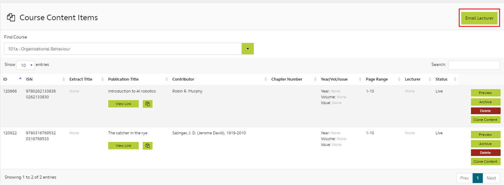The width and height of the screenshot is (504, 185).
Task: Click the 101a Organisational Behaviour course field
Action: [123, 49]
